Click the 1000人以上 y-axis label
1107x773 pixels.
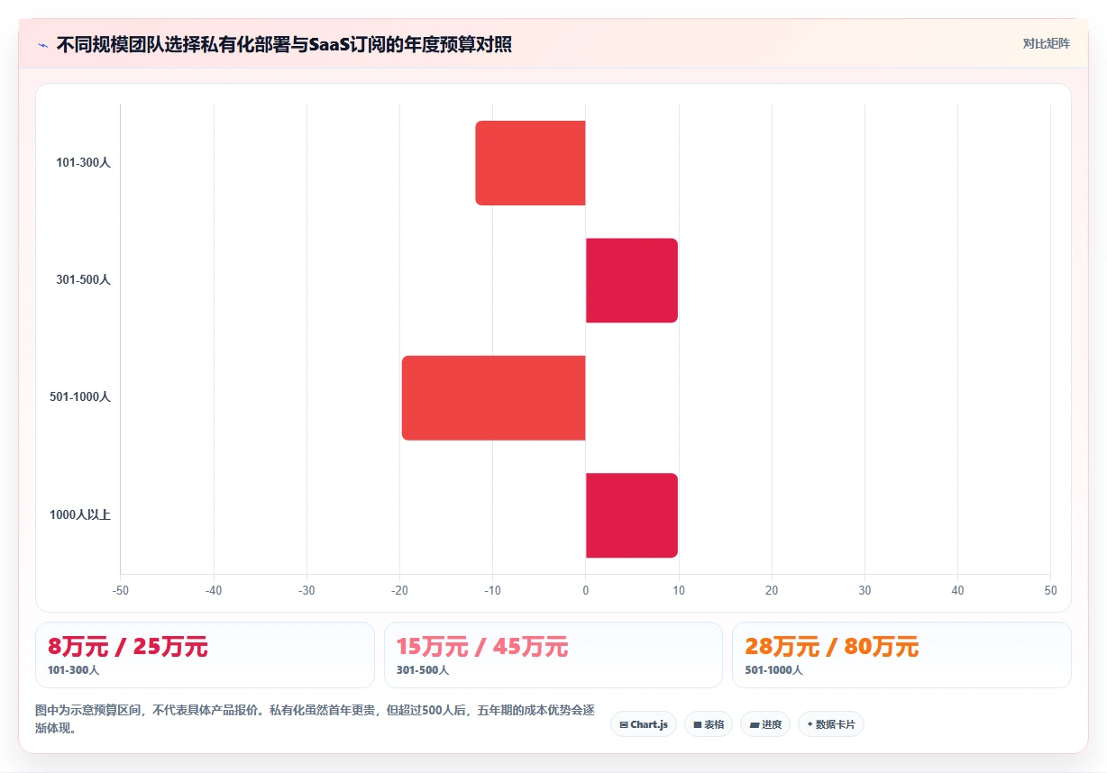(80, 515)
